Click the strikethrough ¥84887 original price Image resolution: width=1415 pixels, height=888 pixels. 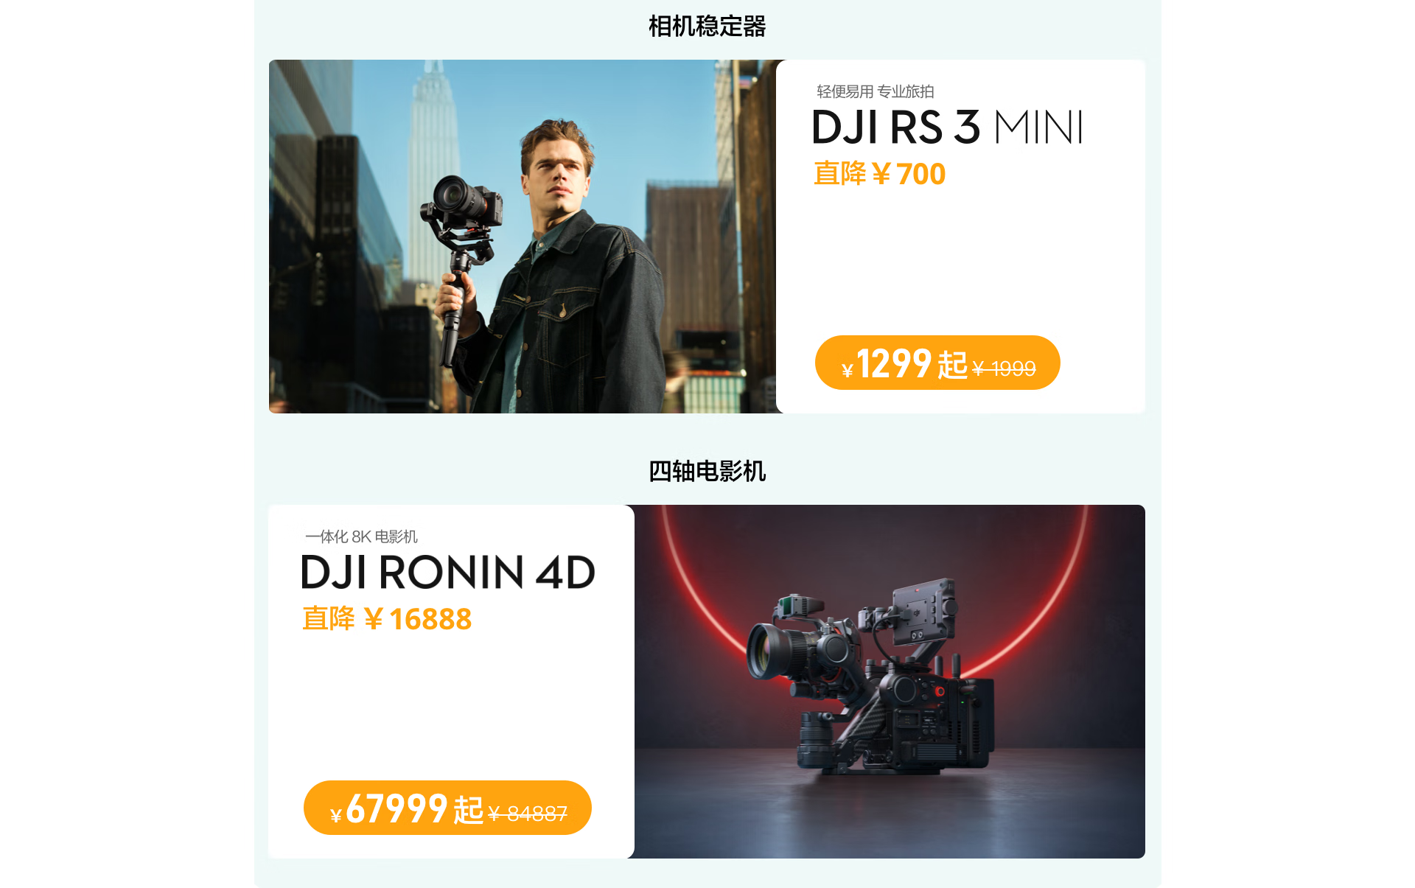pos(528,814)
